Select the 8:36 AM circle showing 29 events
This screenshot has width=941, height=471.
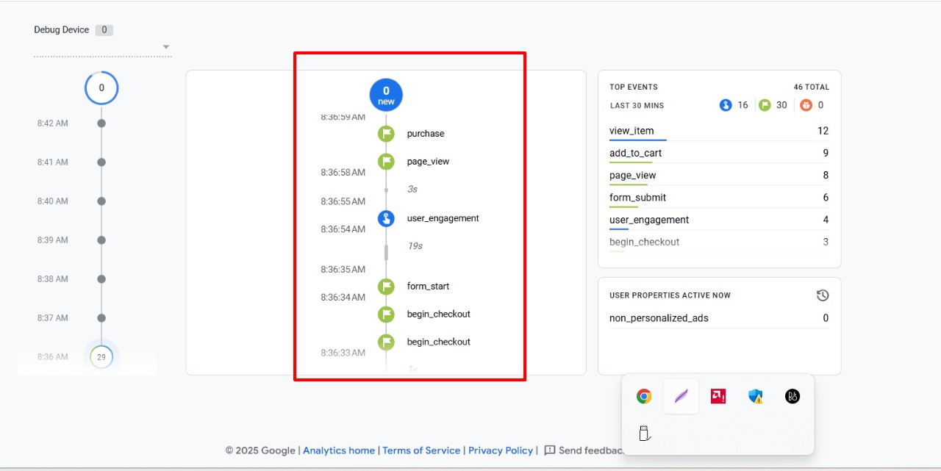pyautogui.click(x=101, y=357)
